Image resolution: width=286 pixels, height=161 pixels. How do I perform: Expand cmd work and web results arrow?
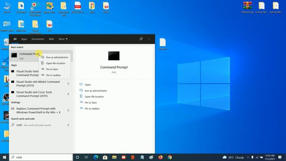point(68,125)
